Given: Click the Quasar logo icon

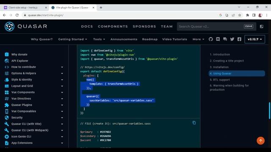Looking at the screenshot, I should click(x=9, y=27).
